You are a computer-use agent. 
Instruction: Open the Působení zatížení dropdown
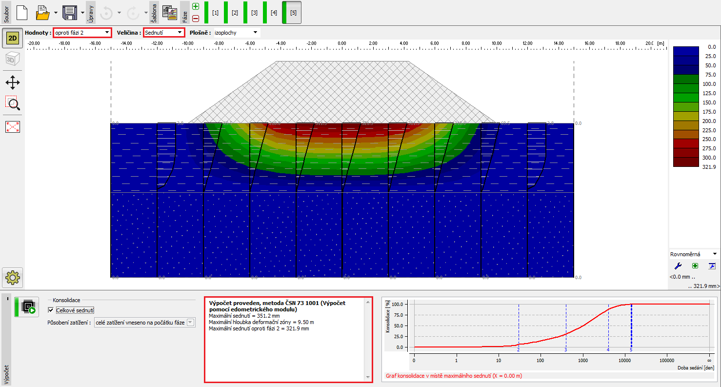(145, 323)
